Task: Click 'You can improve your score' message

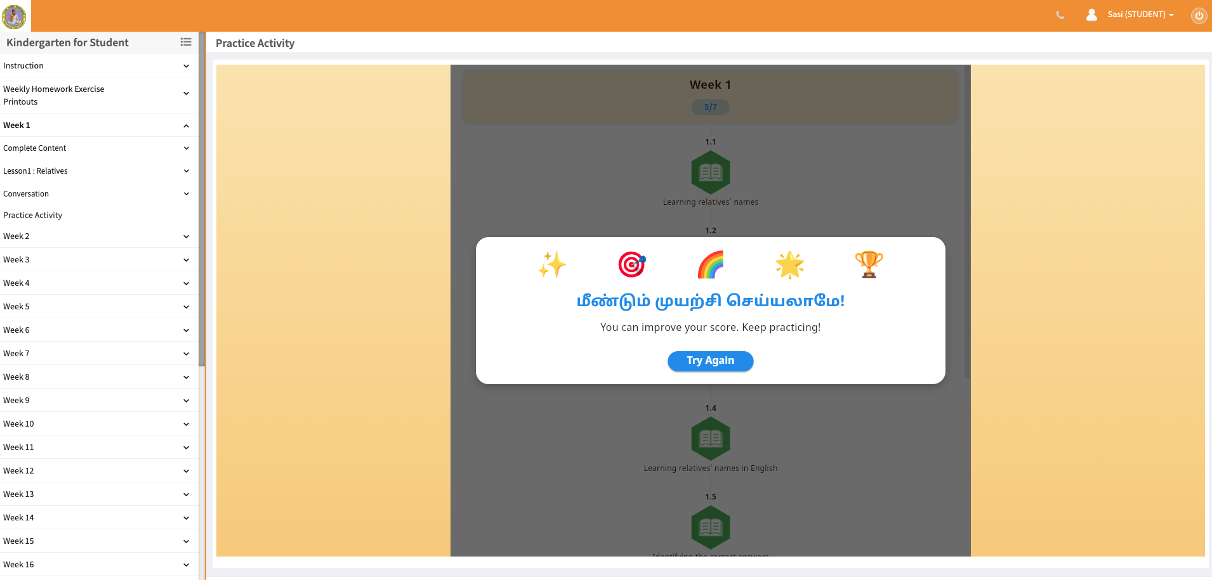Action: (711, 327)
